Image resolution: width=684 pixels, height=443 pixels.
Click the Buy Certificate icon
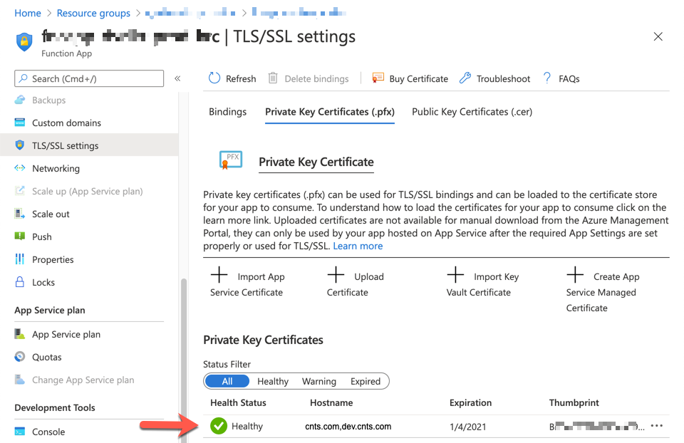378,78
